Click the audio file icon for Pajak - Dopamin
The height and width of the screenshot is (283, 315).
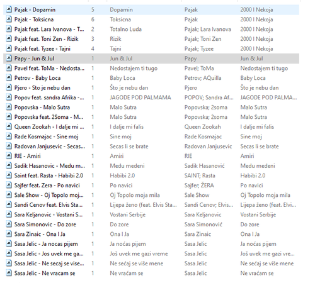click(x=9, y=9)
